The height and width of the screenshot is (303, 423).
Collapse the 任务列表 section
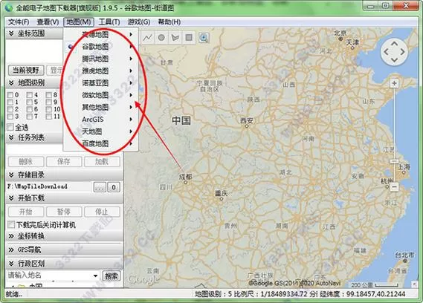11,137
